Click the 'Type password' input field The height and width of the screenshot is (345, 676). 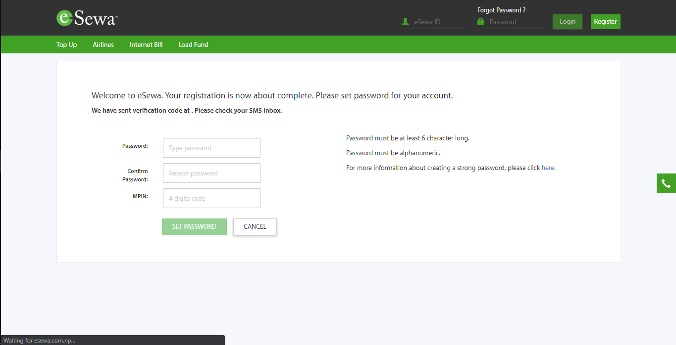point(211,148)
